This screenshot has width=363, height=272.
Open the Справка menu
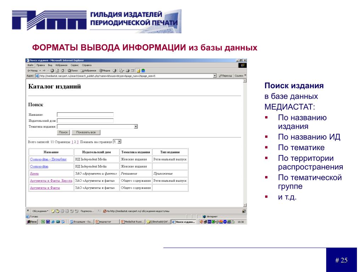pyautogui.click(x=86, y=65)
